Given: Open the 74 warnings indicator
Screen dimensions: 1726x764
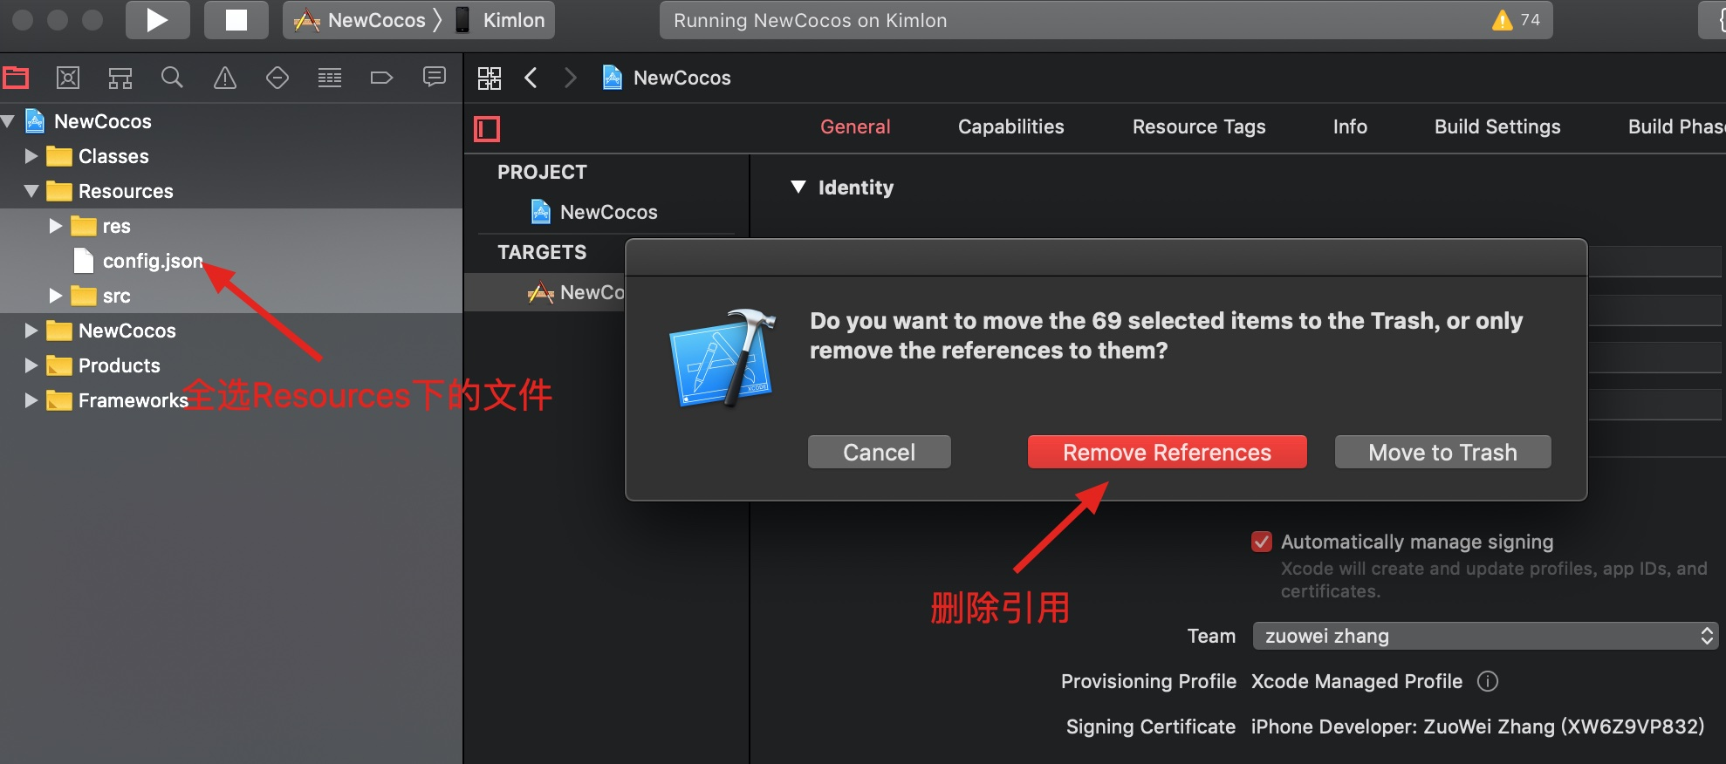Looking at the screenshot, I should click(x=1517, y=20).
